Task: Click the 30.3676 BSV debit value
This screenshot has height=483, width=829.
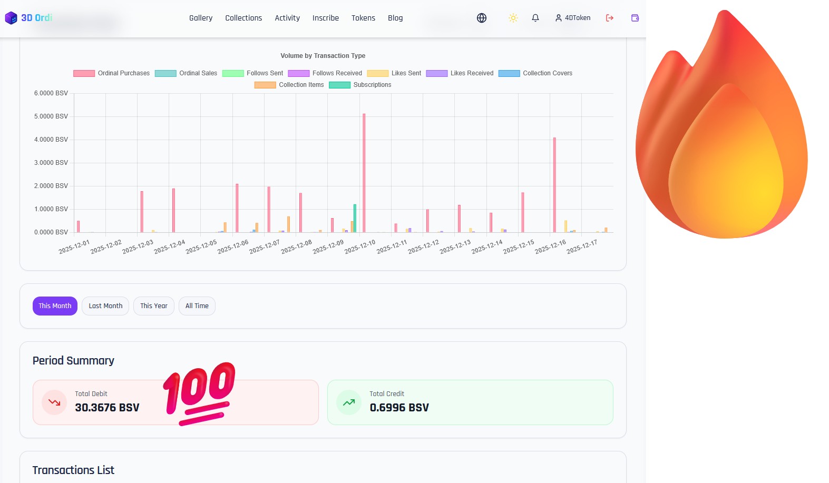Action: point(107,408)
